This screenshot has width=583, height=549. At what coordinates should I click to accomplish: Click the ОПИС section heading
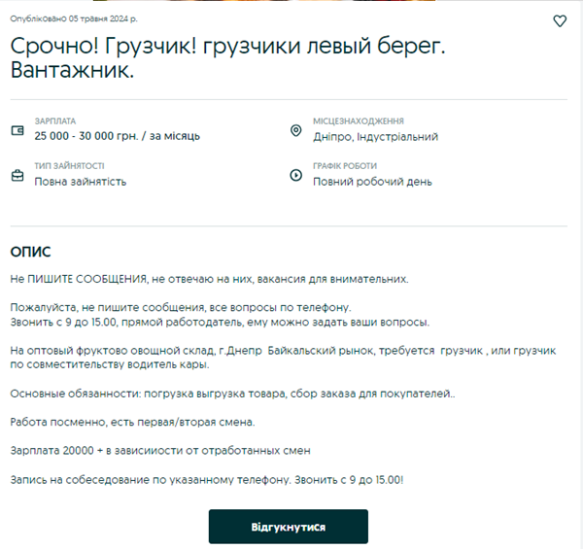click(30, 252)
